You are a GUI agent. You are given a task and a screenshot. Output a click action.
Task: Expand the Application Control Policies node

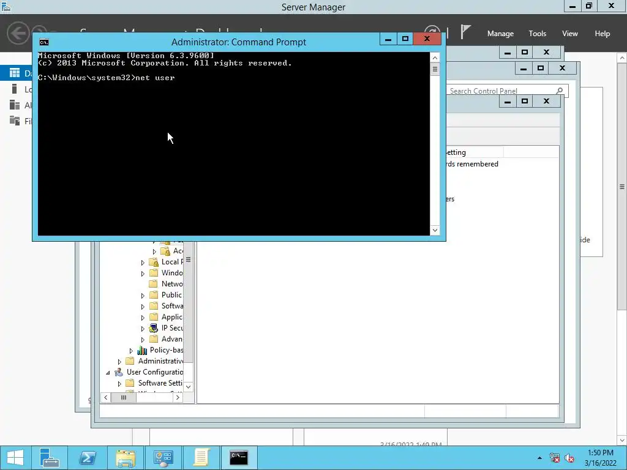point(143,318)
